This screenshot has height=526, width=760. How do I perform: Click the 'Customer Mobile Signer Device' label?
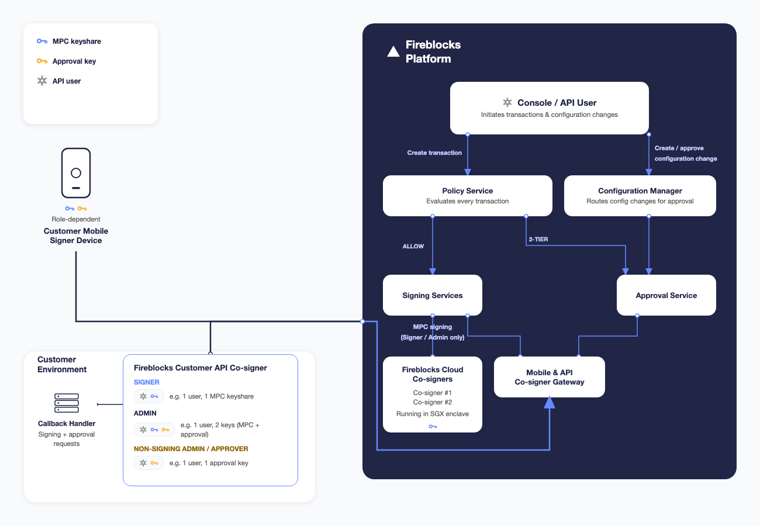coord(76,236)
